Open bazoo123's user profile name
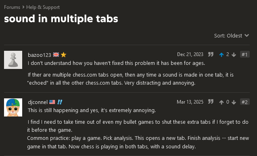 (40, 55)
